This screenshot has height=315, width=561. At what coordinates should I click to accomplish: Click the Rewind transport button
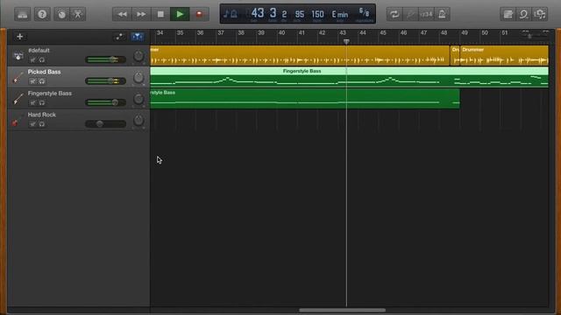(122, 14)
